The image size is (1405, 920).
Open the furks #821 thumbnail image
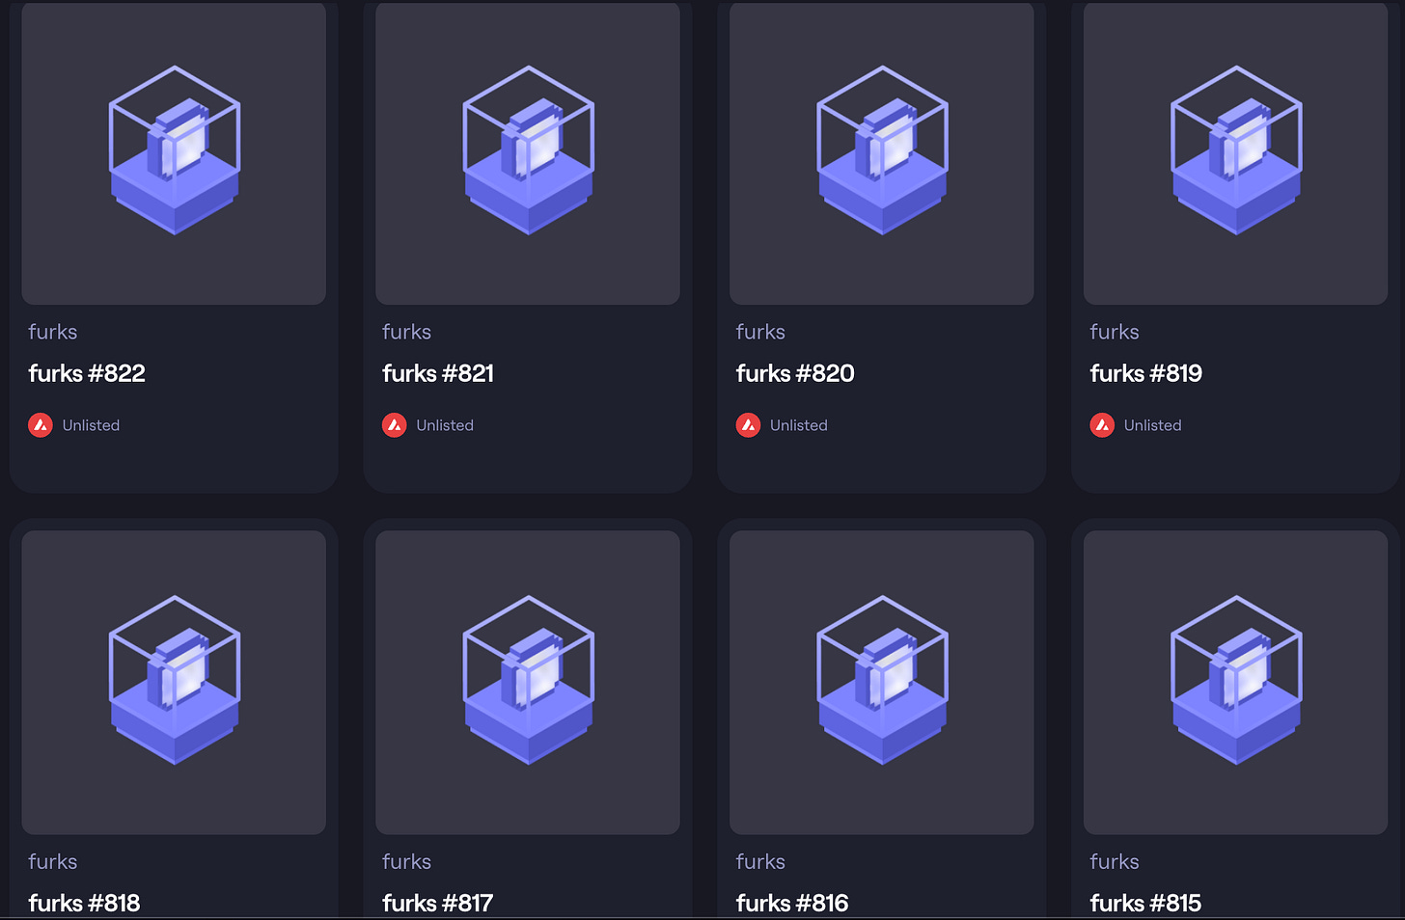(x=528, y=152)
